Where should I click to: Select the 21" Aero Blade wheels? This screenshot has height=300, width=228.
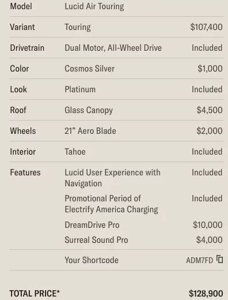click(x=90, y=131)
